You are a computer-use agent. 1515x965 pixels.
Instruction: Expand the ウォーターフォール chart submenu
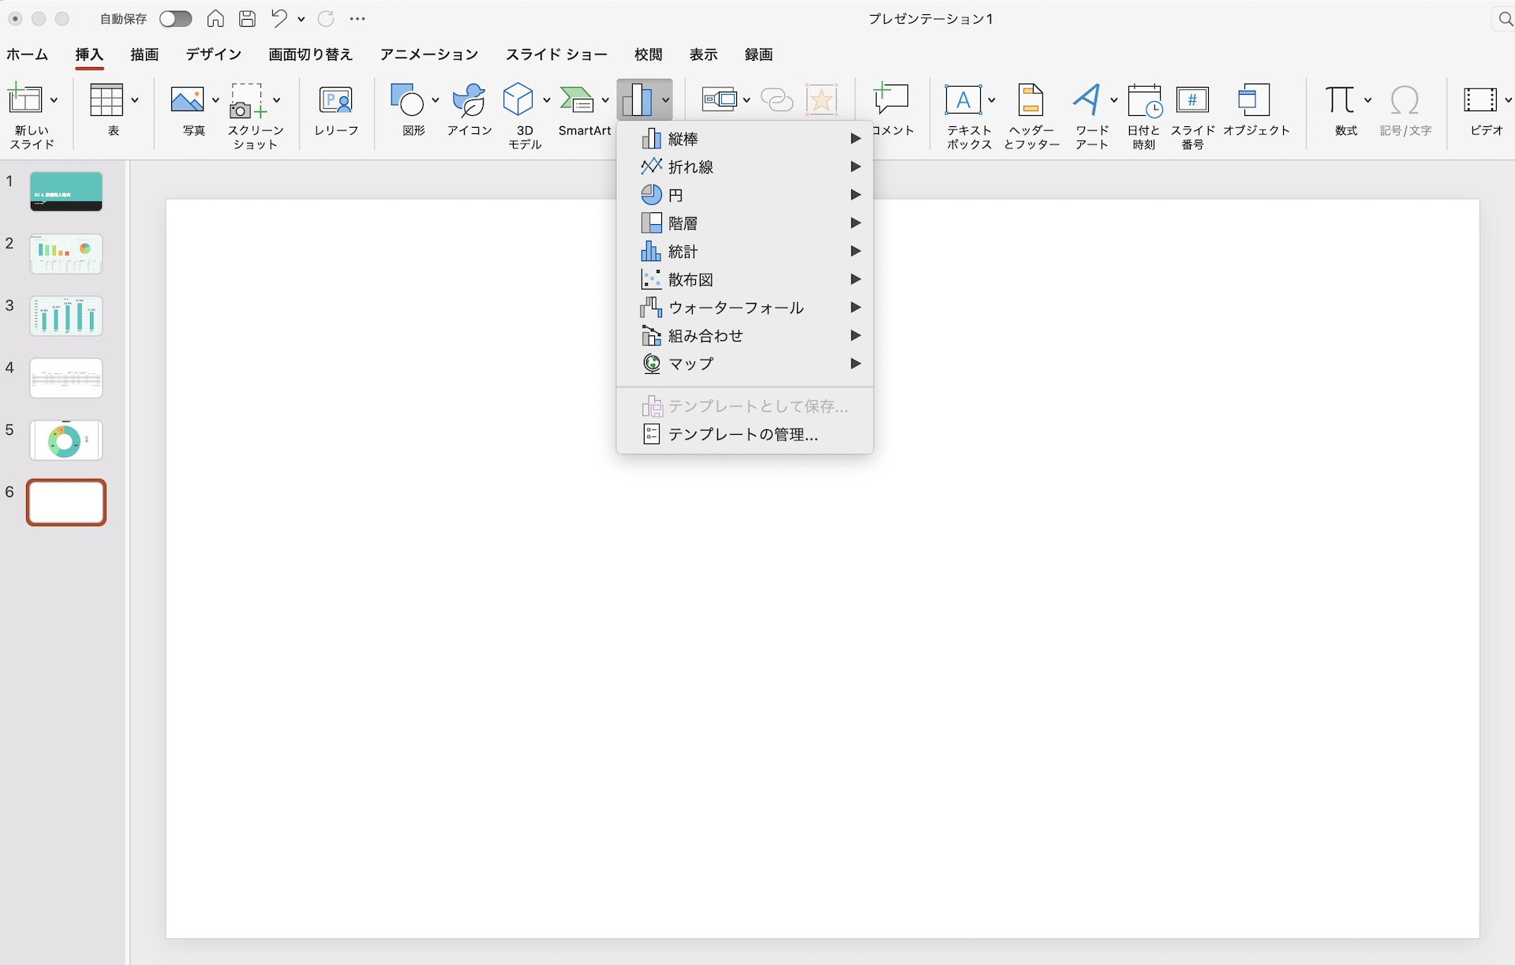click(745, 308)
